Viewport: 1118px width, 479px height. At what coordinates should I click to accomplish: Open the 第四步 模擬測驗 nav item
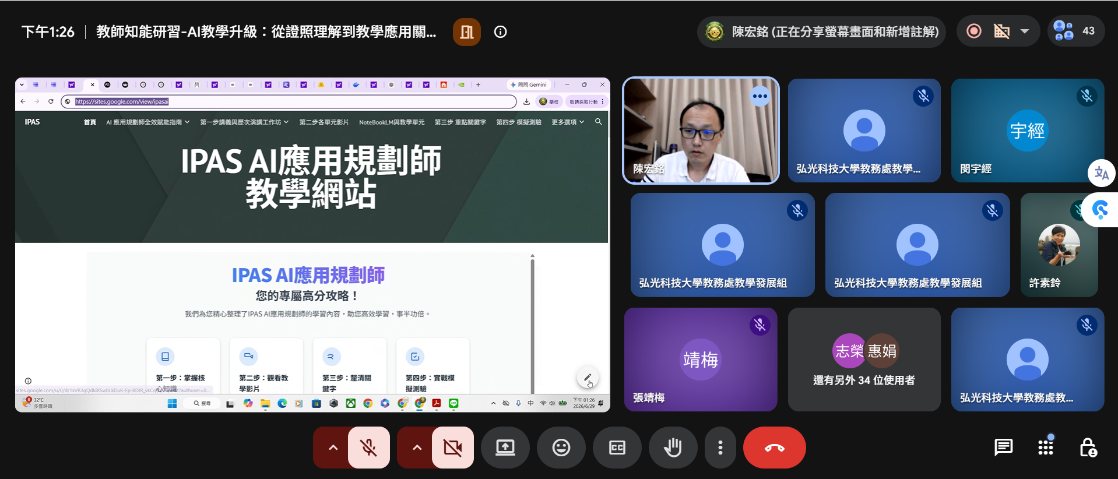pyautogui.click(x=519, y=122)
